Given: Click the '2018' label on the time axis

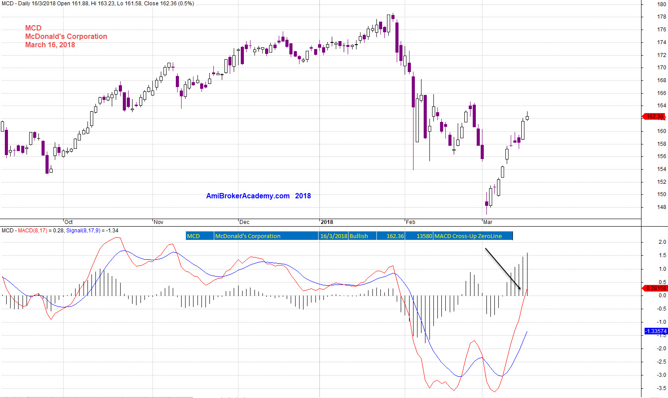Looking at the screenshot, I should coord(327,222).
